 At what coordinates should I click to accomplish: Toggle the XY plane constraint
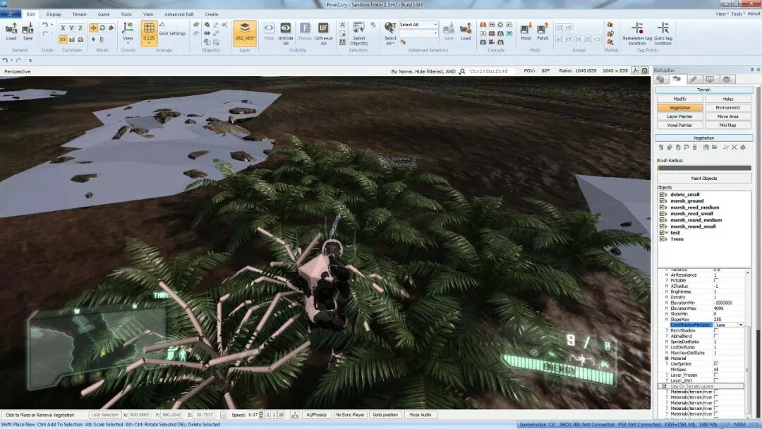63,40
